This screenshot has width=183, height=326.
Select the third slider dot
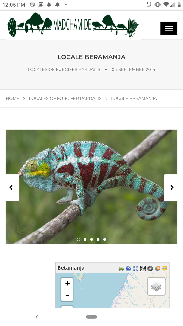[x=91, y=239]
